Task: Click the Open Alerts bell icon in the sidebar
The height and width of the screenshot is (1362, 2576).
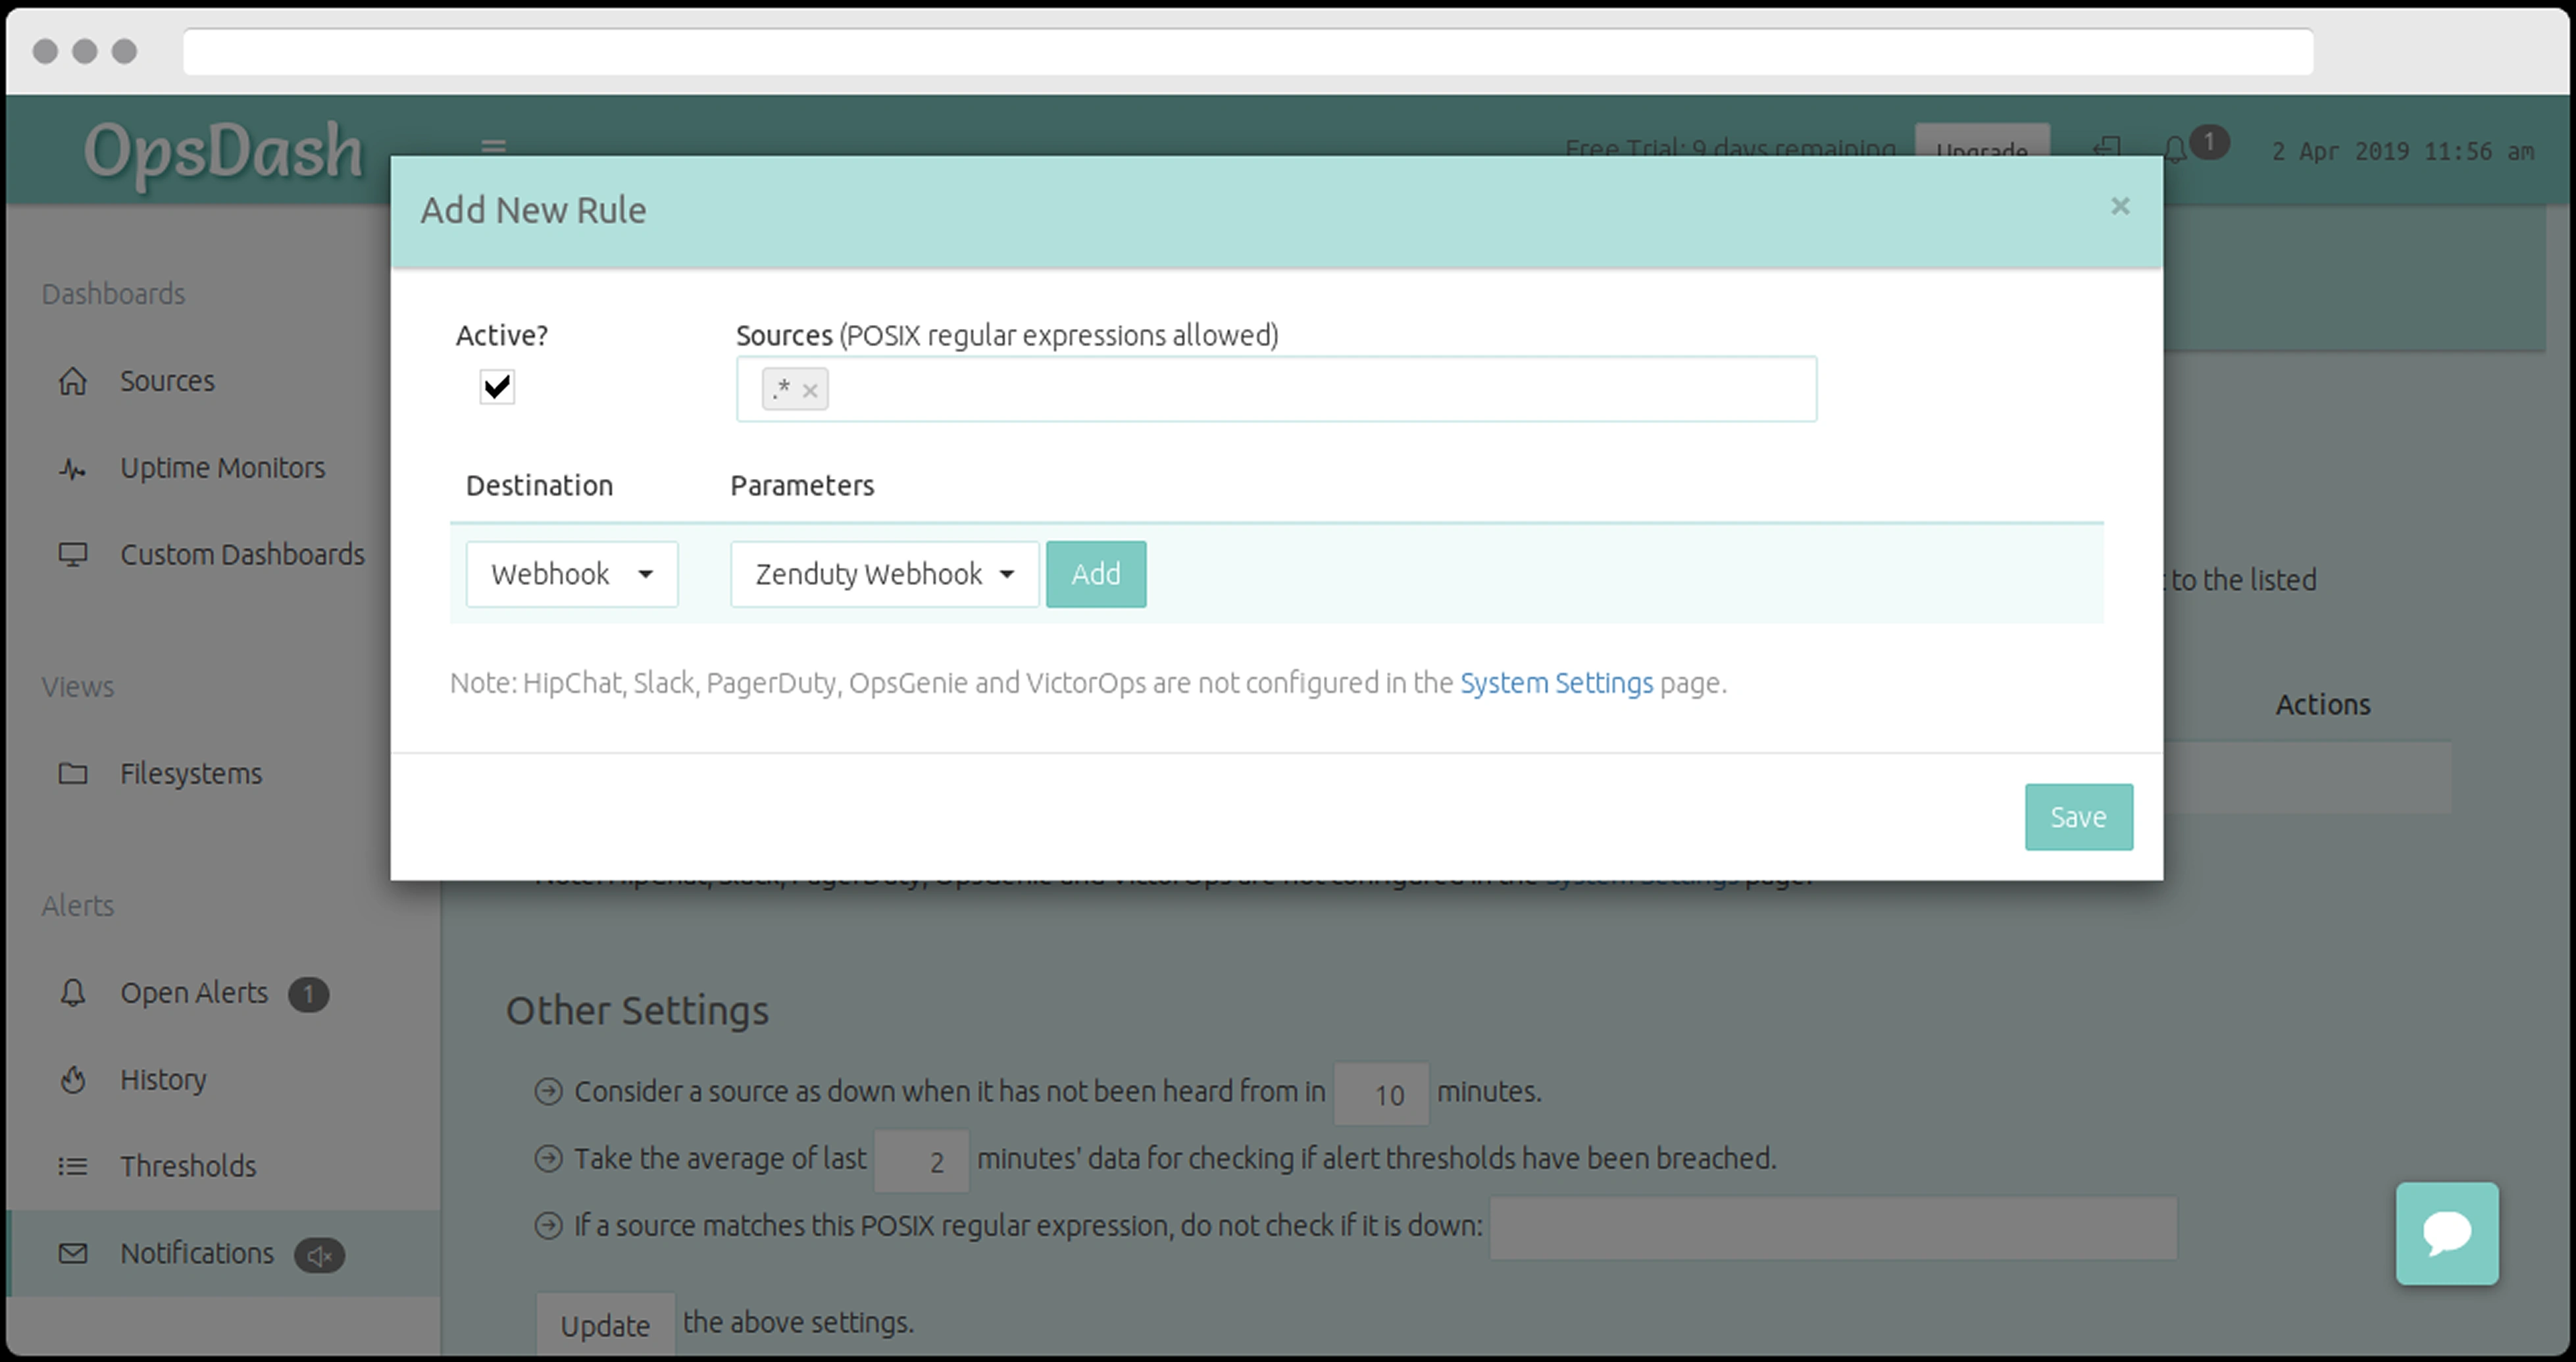Action: (73, 993)
